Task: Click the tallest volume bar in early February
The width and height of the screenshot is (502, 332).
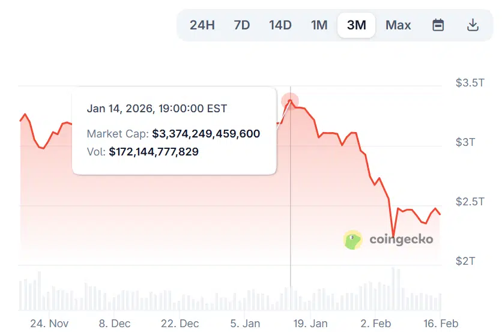Action: tap(394, 288)
